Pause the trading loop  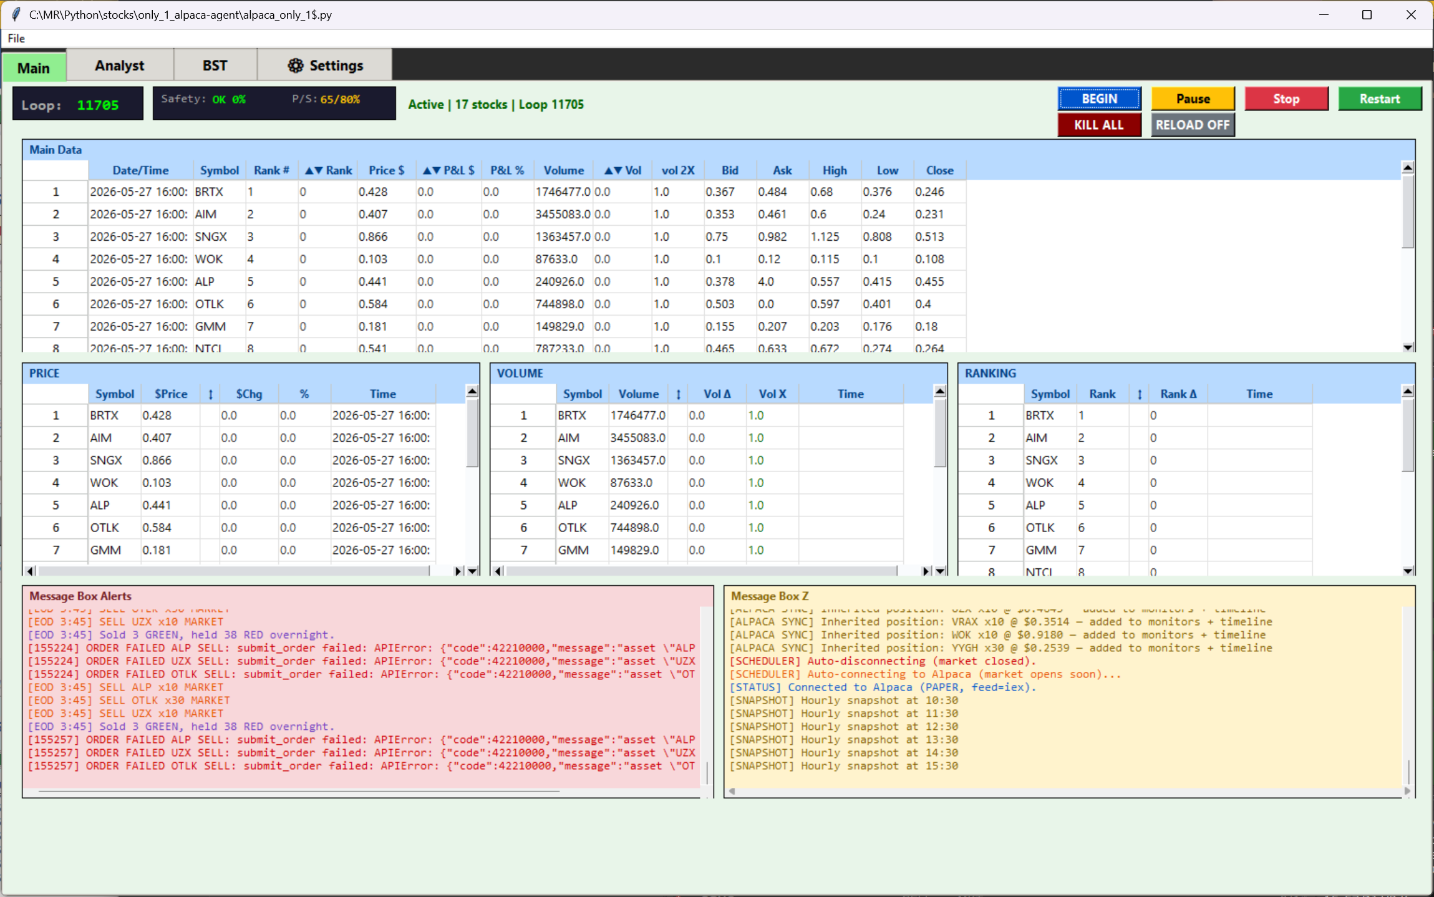click(1193, 99)
